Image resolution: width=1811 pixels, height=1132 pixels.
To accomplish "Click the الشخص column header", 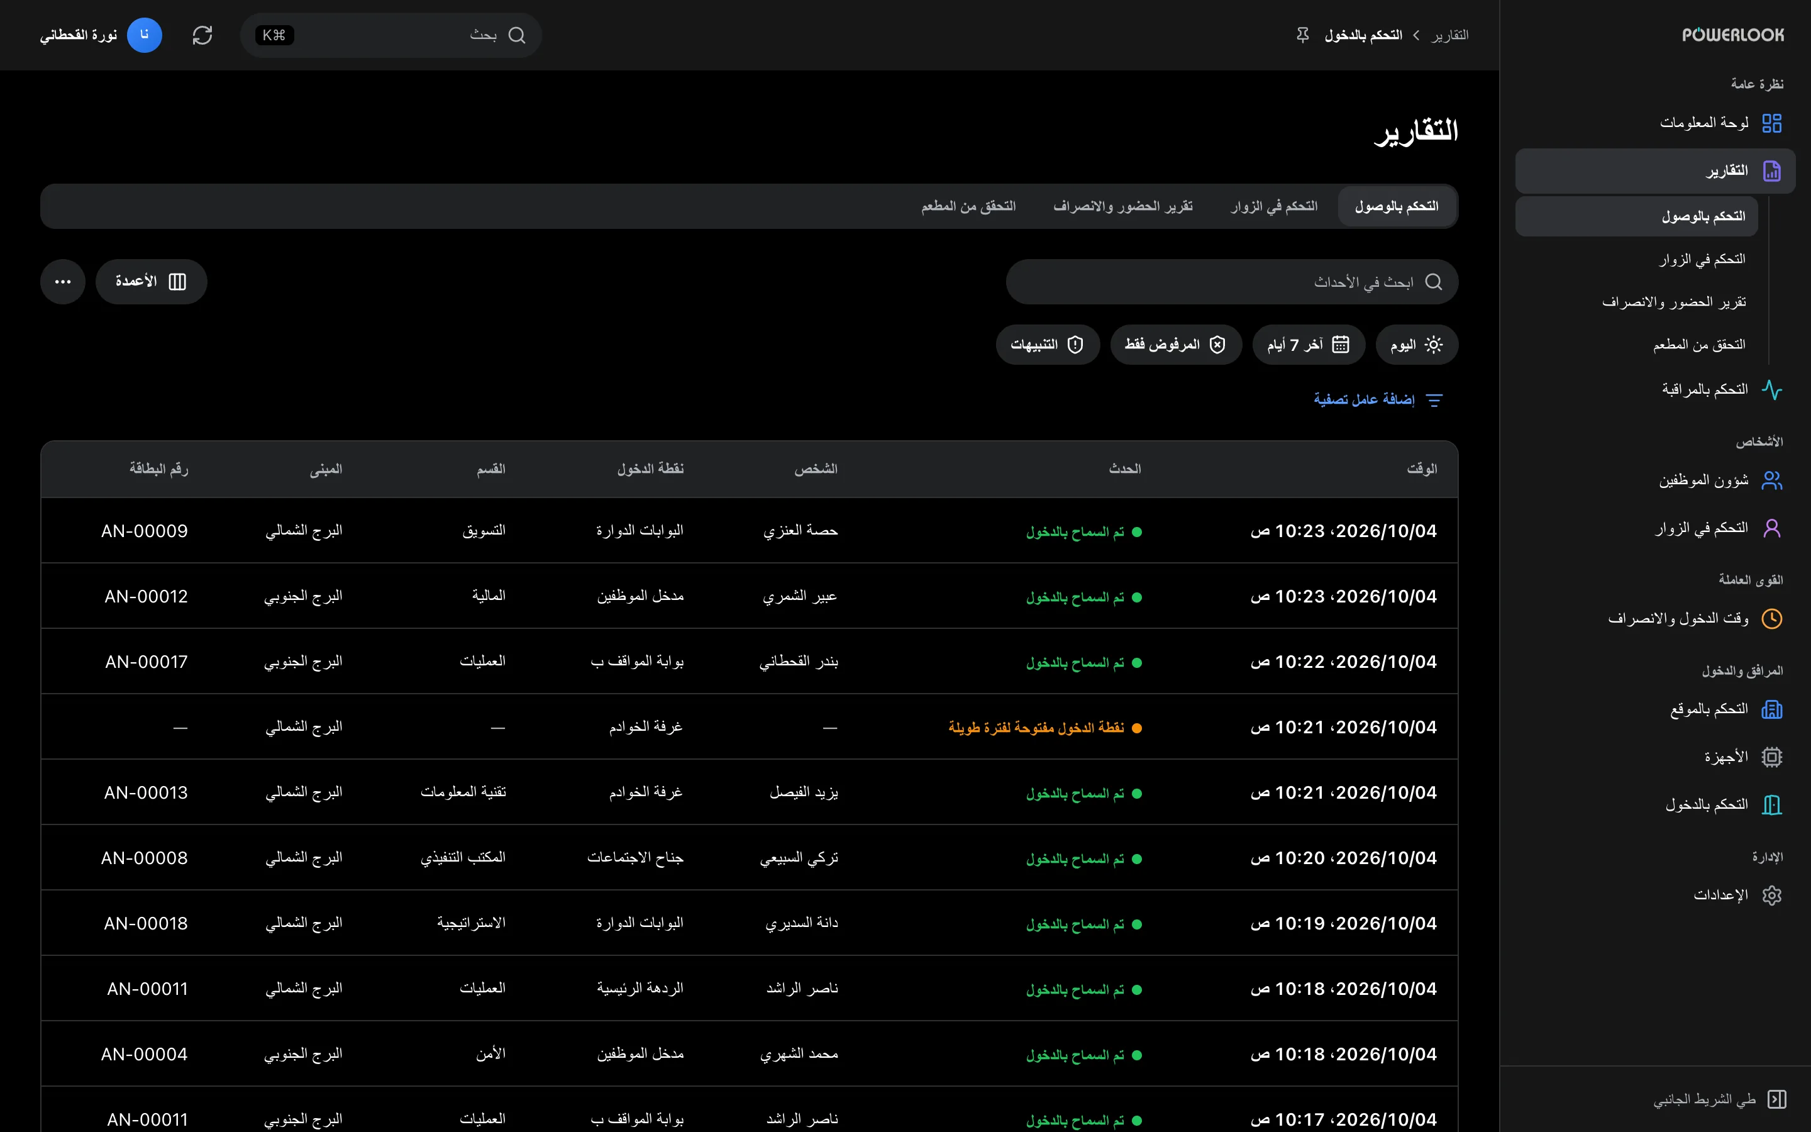I will pos(816,469).
